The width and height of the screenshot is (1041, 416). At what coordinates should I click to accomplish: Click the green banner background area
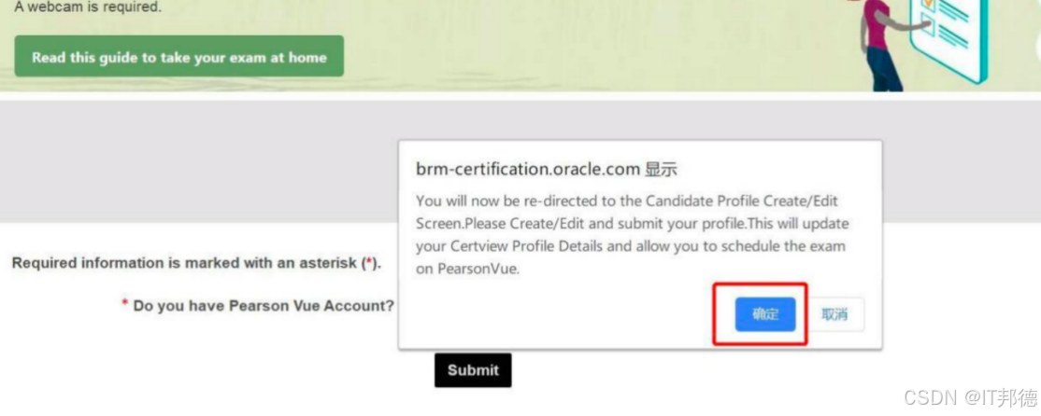[x=561, y=47]
